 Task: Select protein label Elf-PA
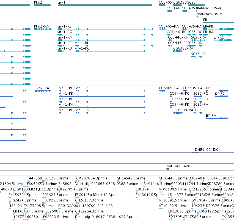pos(211,116)
